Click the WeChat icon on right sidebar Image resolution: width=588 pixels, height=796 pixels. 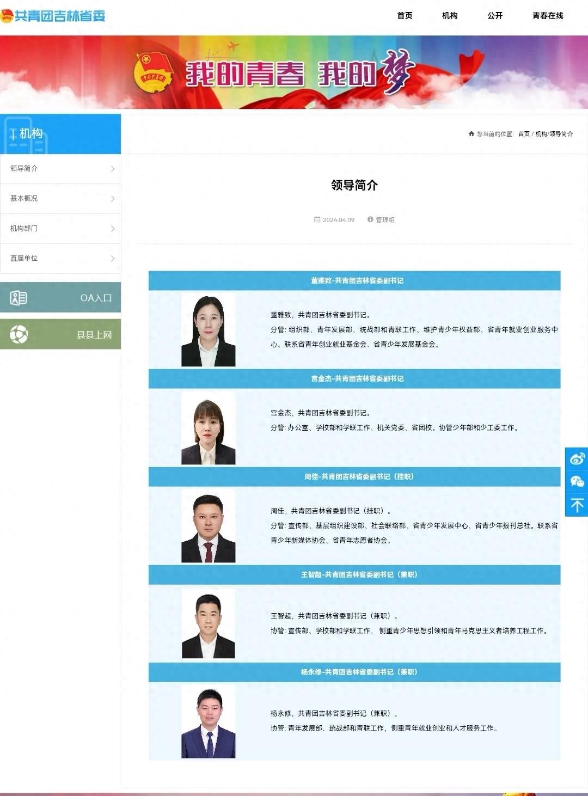point(577,482)
